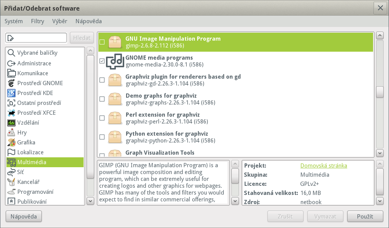Viewport: 389px width, 228px height.
Task: Select the graphviz-gd package box icon
Action: tap(115, 80)
